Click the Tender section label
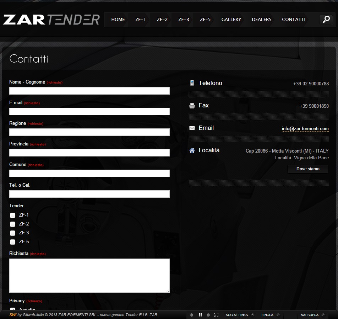The image size is (338, 319). [x=16, y=206]
